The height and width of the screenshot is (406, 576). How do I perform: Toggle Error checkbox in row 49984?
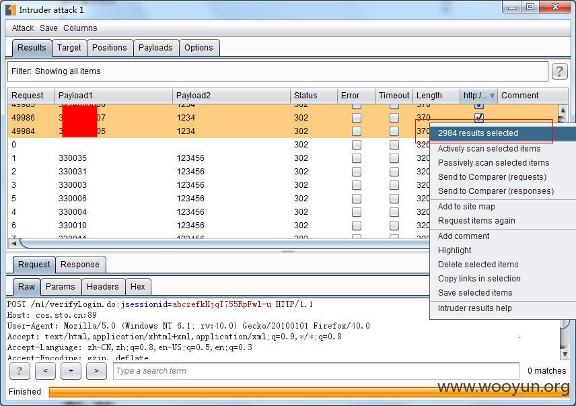click(x=357, y=131)
